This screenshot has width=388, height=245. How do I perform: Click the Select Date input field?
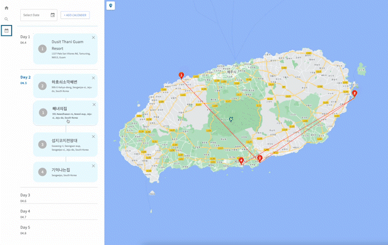[x=39, y=15]
